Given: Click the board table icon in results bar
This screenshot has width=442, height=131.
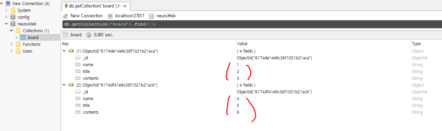Looking at the screenshot, I should 66,35.
